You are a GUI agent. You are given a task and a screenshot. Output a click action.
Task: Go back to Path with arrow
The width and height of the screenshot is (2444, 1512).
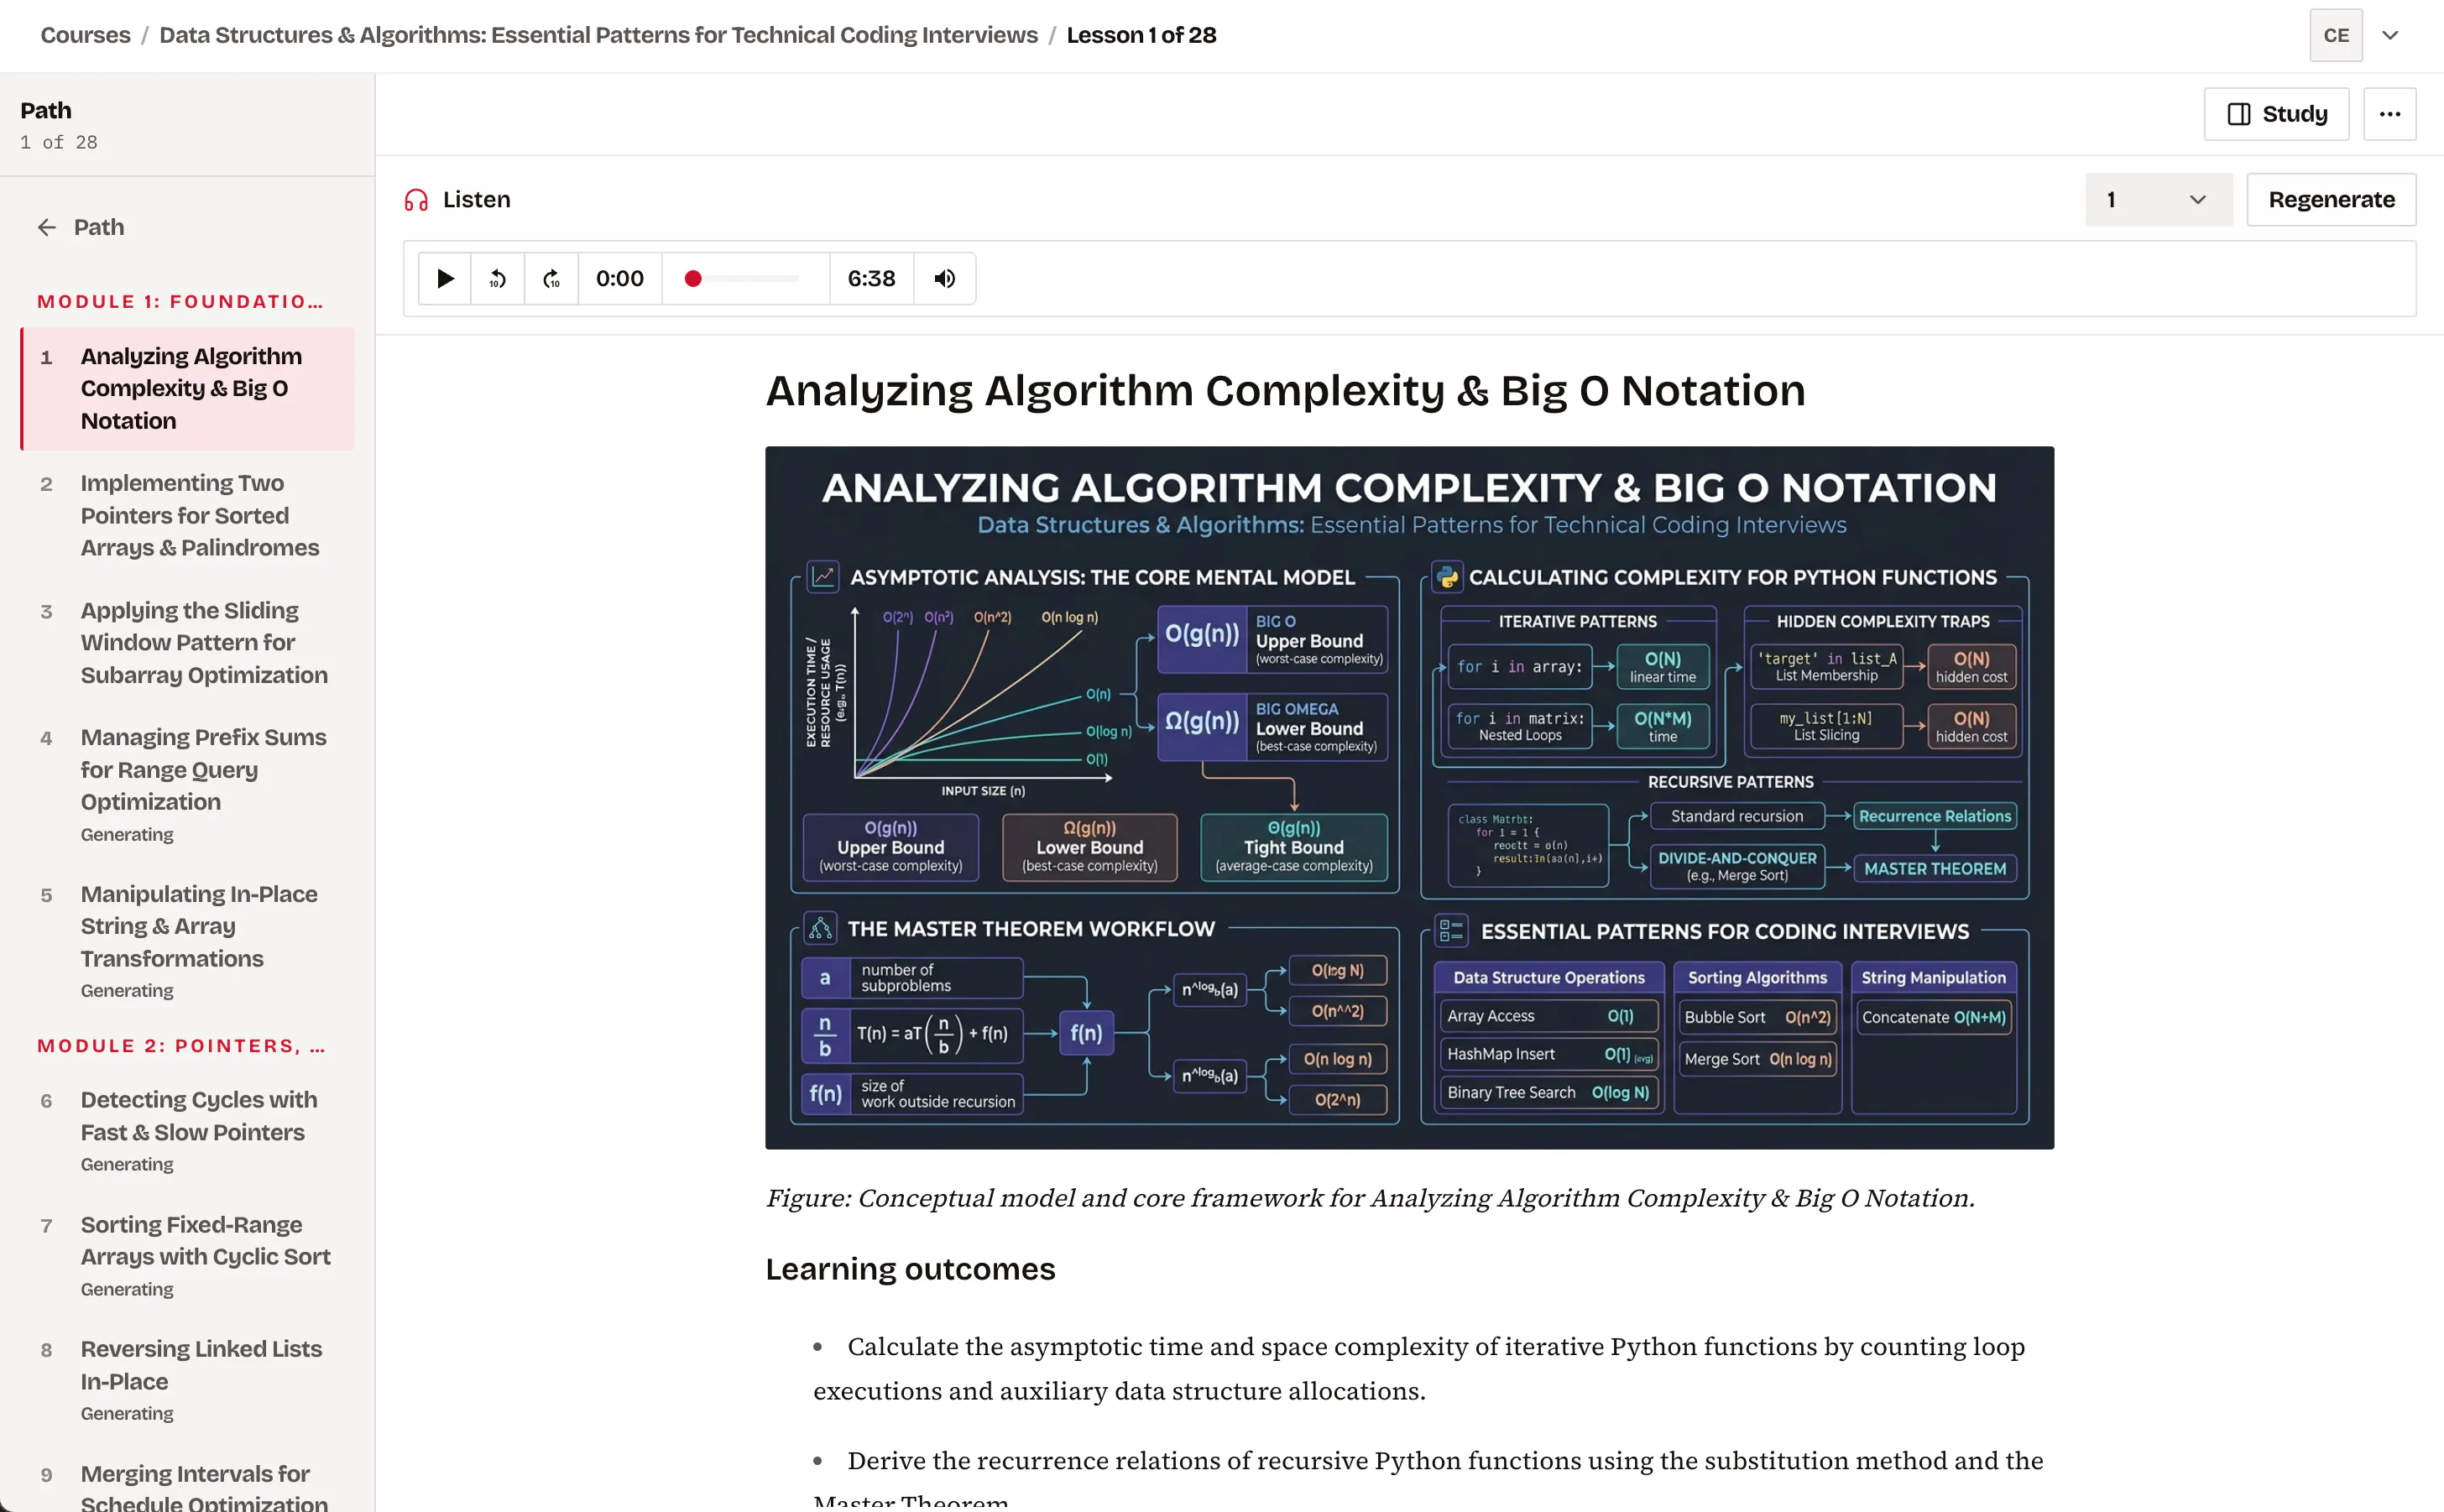coord(80,227)
